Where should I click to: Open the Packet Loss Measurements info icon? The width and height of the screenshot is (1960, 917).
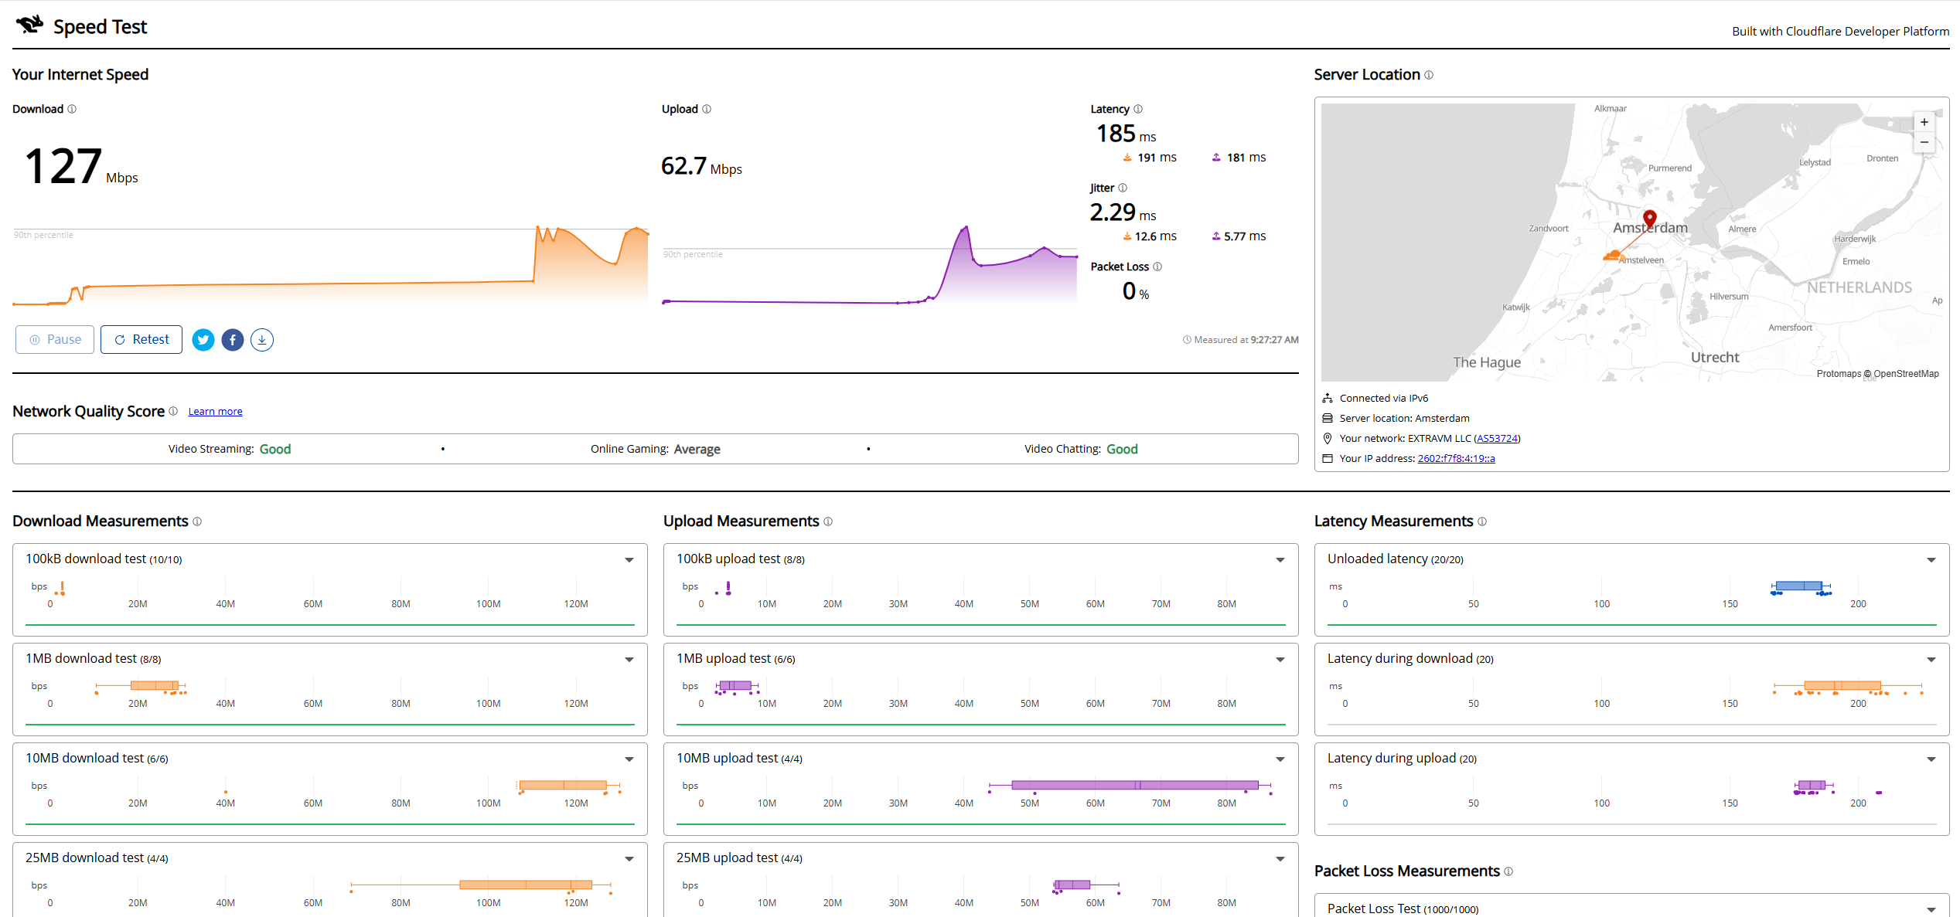(1508, 871)
